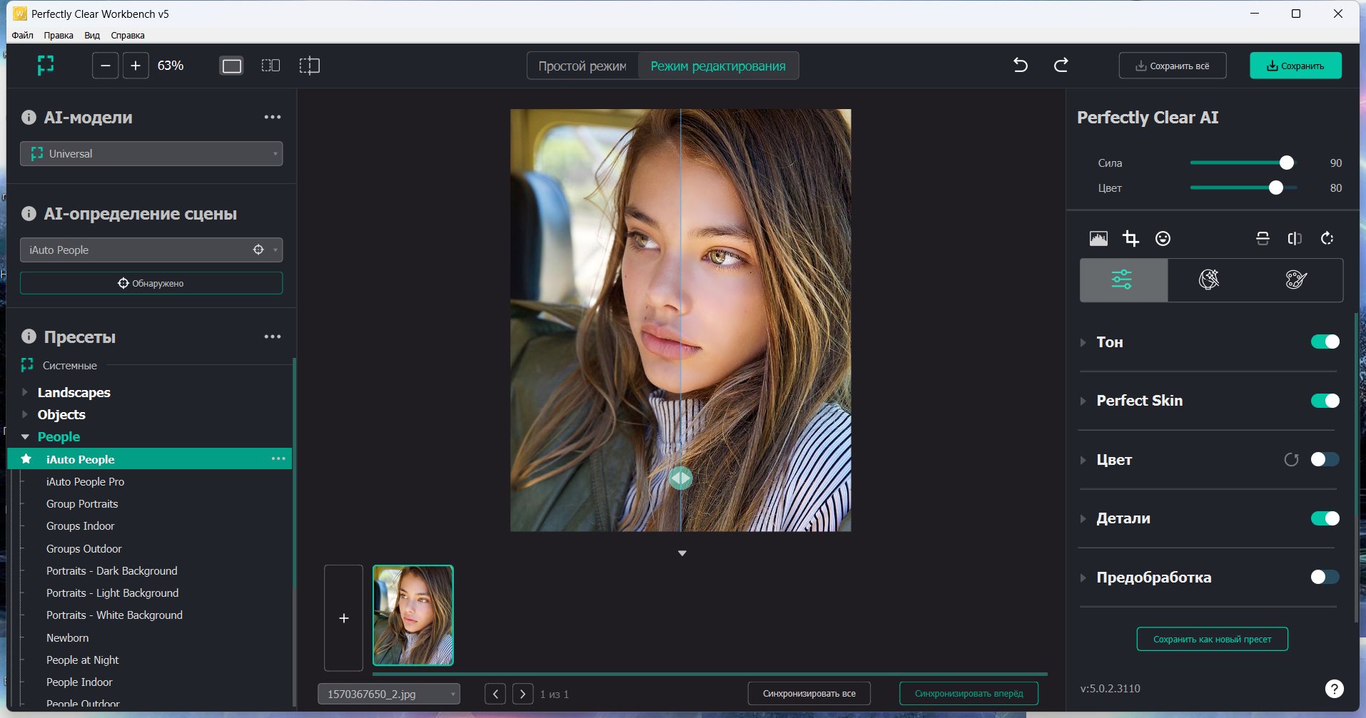Screen dimensions: 1366x718
Task: Turn off Perfect Skin toggle
Action: 1325,401
